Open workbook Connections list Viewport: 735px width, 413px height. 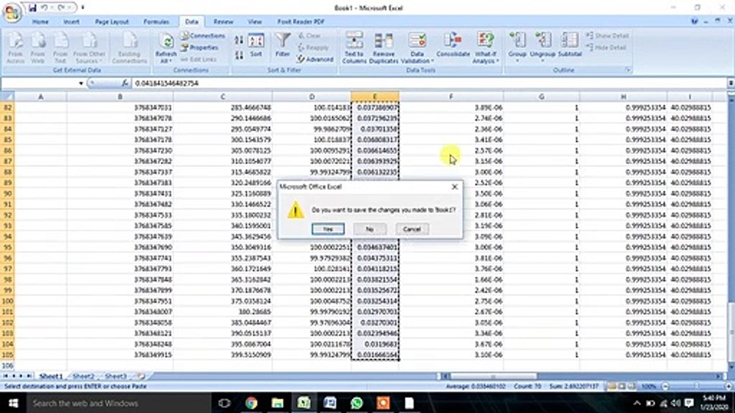pyautogui.click(x=203, y=36)
